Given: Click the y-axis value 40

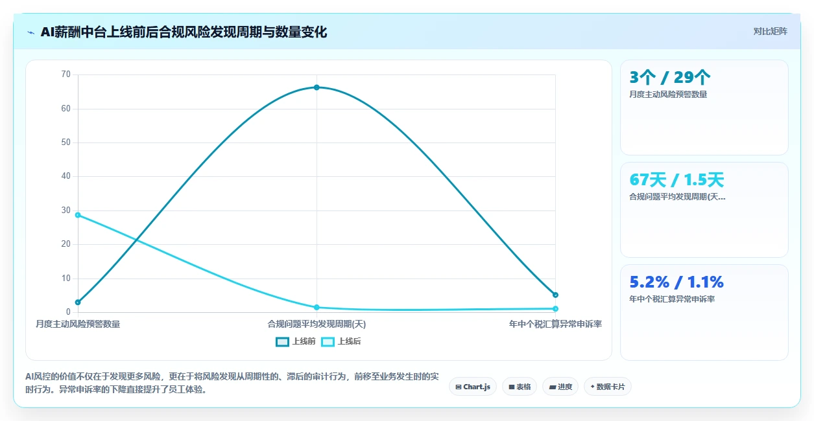Looking at the screenshot, I should coord(66,176).
